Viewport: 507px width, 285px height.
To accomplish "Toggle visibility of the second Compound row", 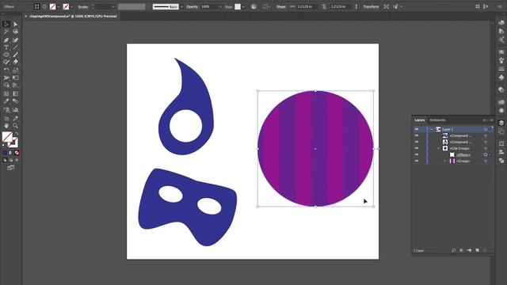I will pos(417,142).
